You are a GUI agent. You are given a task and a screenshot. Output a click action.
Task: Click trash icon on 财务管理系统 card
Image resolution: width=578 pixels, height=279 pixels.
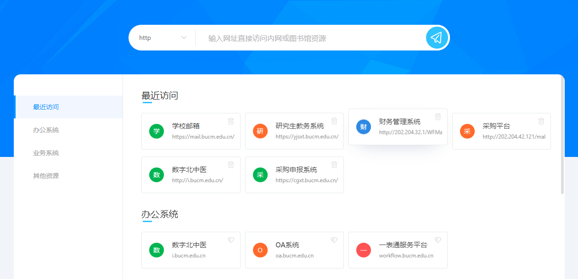(x=438, y=117)
